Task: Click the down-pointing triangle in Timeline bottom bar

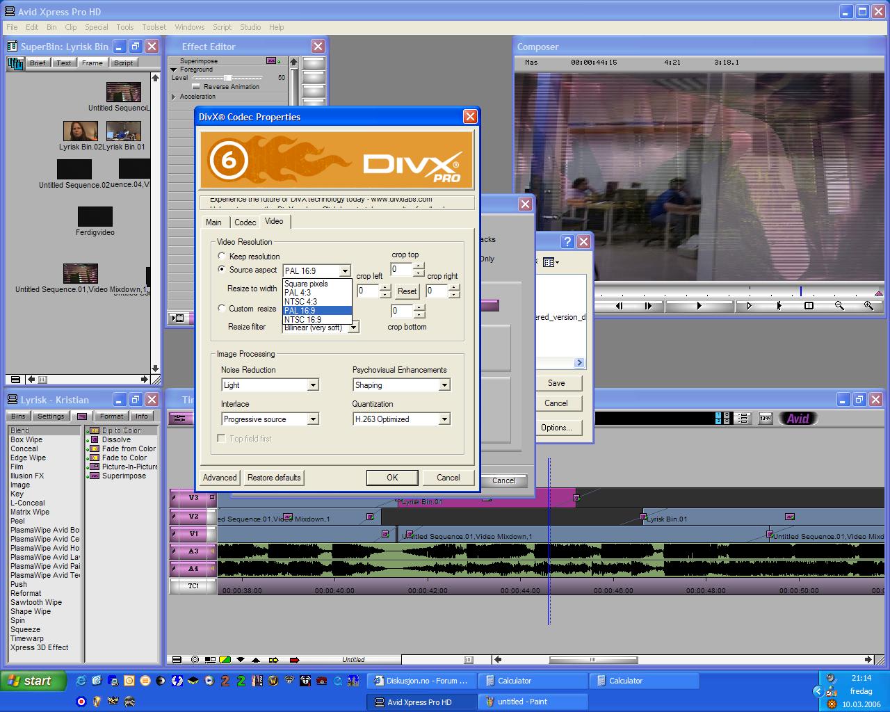Action: click(x=241, y=660)
